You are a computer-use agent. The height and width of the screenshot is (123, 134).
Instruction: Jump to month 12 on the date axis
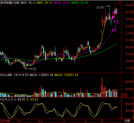(41, 121)
